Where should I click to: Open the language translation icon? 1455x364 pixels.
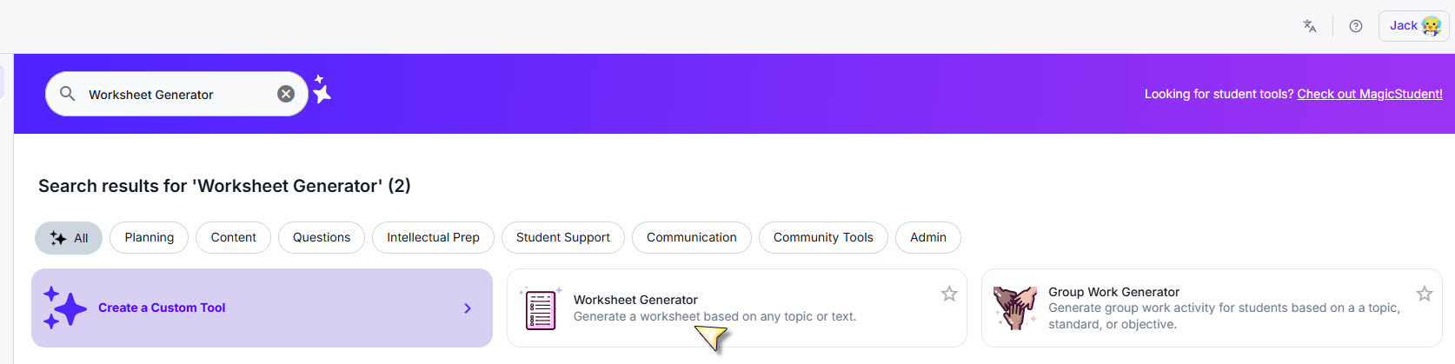pyautogui.click(x=1310, y=26)
